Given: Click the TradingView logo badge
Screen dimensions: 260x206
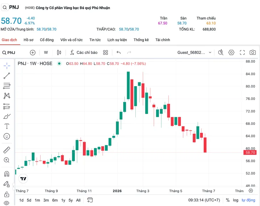Looking at the screenshot, I should click(x=23, y=179).
